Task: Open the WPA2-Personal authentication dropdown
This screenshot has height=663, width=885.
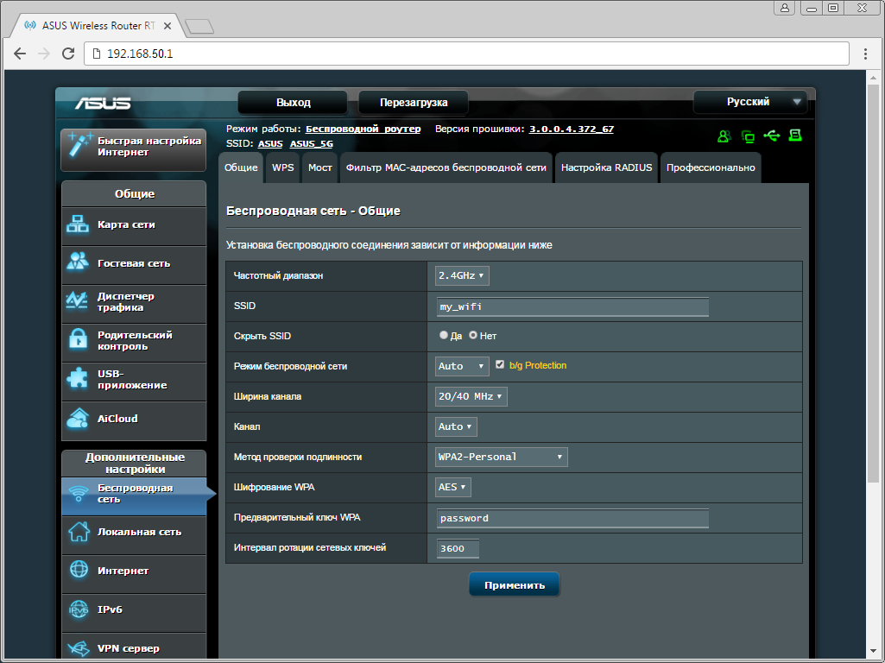Action: [501, 457]
